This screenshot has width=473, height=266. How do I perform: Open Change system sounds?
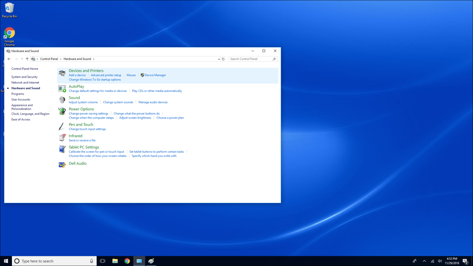click(x=118, y=102)
